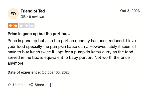Click the Share label text
Viewport: 148px width, 94px height.
click(39, 85)
